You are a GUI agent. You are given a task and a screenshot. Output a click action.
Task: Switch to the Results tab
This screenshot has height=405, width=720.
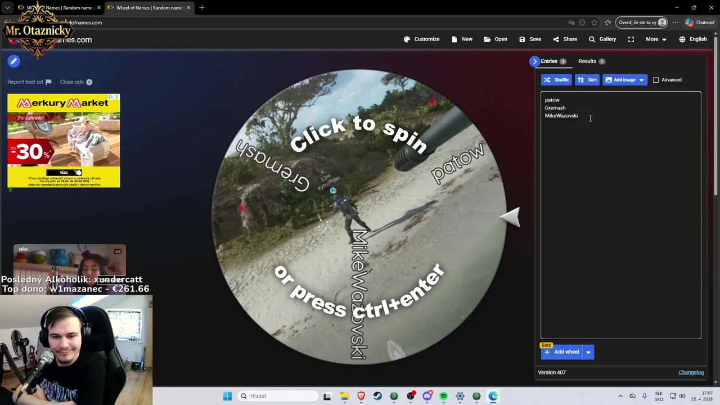(591, 61)
